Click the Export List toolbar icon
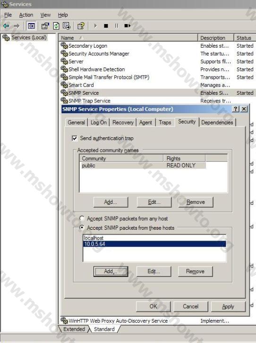 click(67, 26)
